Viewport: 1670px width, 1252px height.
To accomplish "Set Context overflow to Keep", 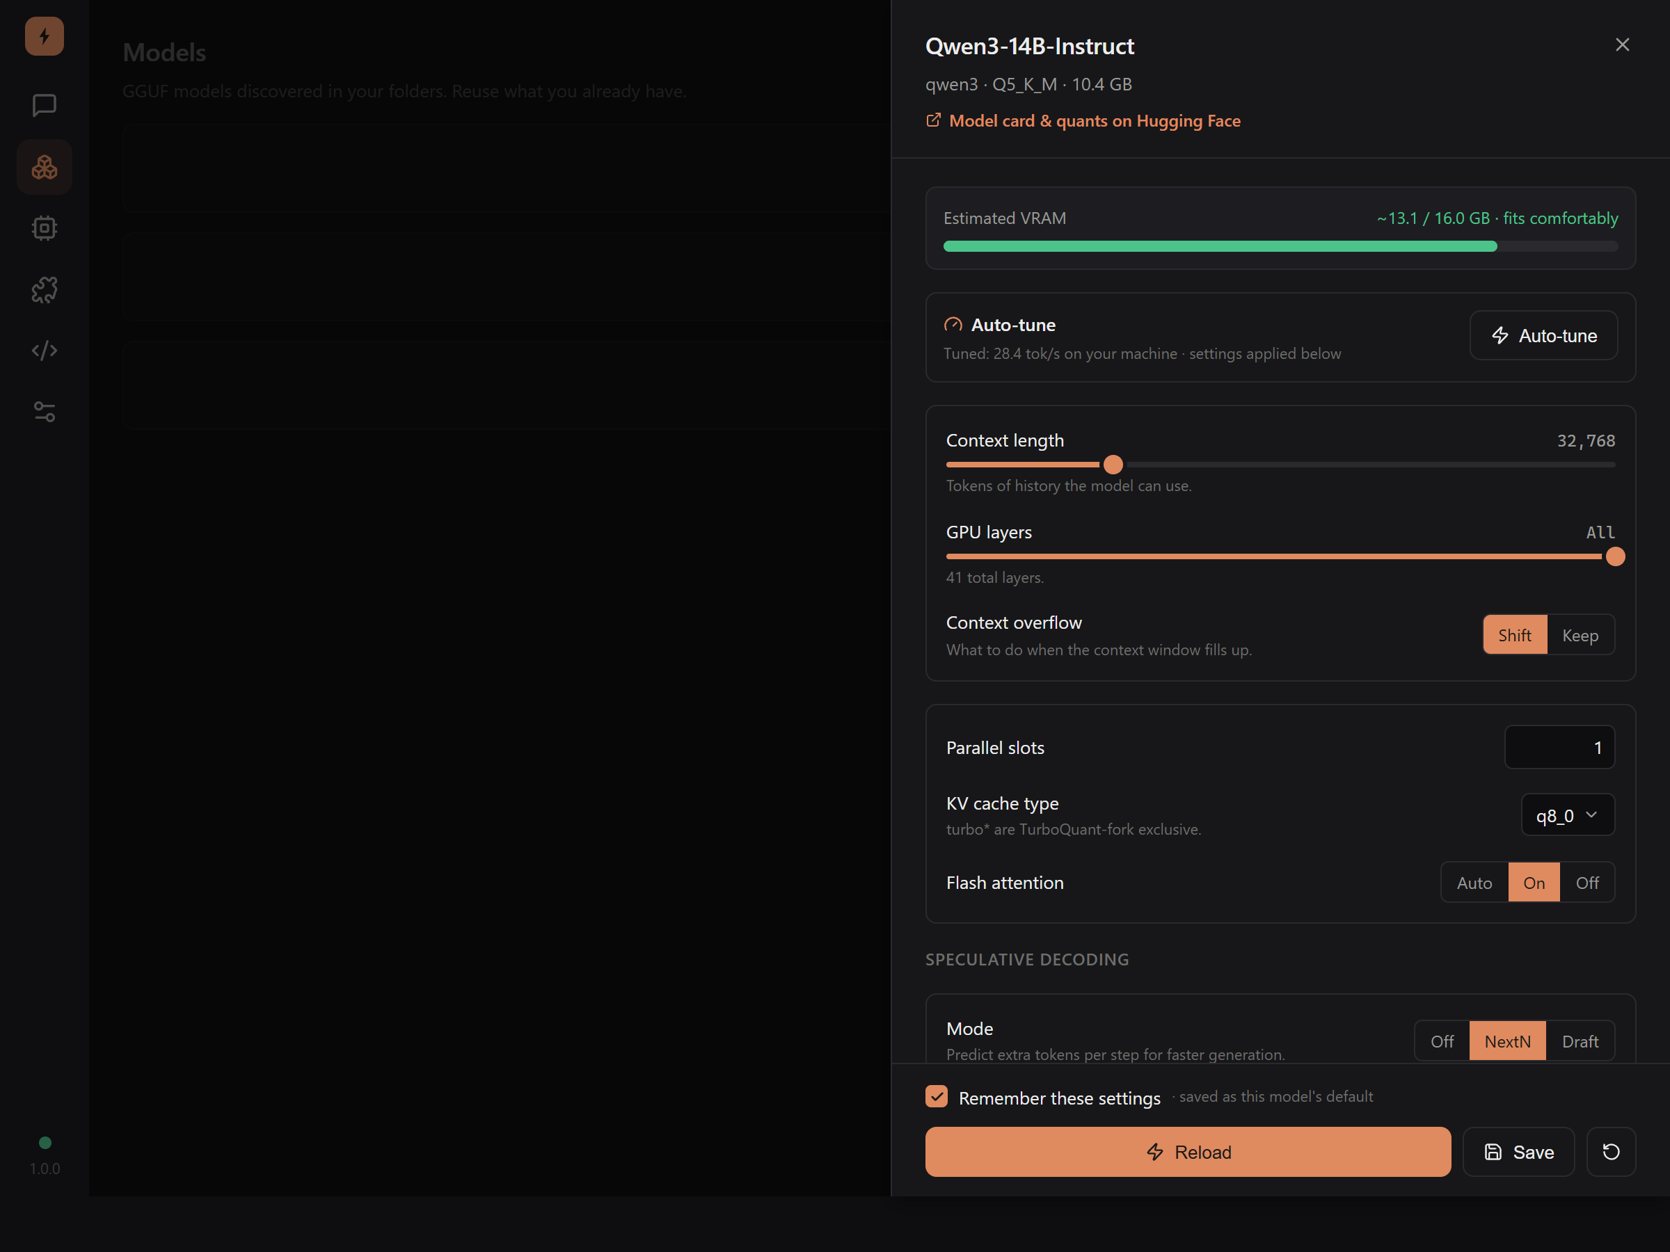I will 1581,636.
